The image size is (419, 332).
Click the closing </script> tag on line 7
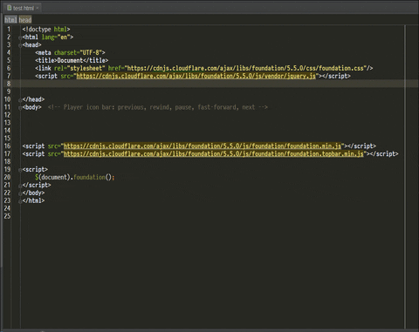[336, 76]
